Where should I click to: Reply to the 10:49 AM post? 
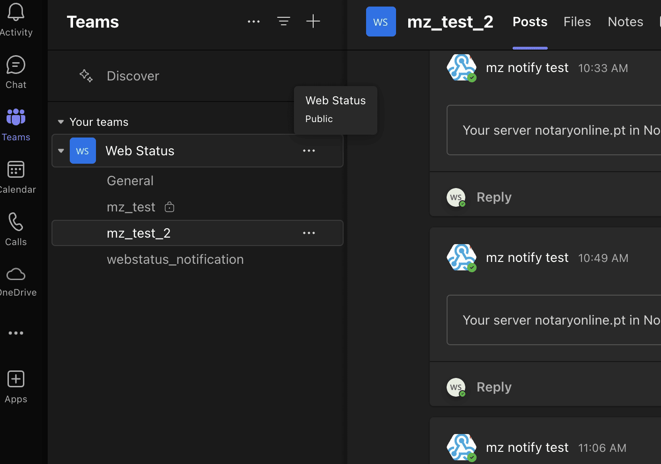tap(493, 387)
